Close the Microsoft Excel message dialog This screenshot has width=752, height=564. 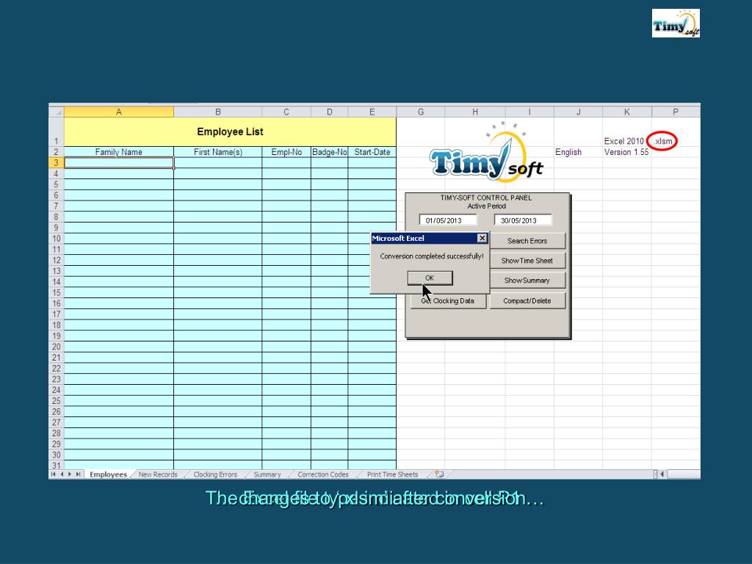pos(482,239)
